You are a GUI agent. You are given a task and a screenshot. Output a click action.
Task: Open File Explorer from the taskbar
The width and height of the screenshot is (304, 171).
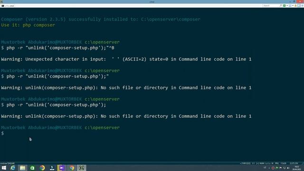(x=22, y=168)
